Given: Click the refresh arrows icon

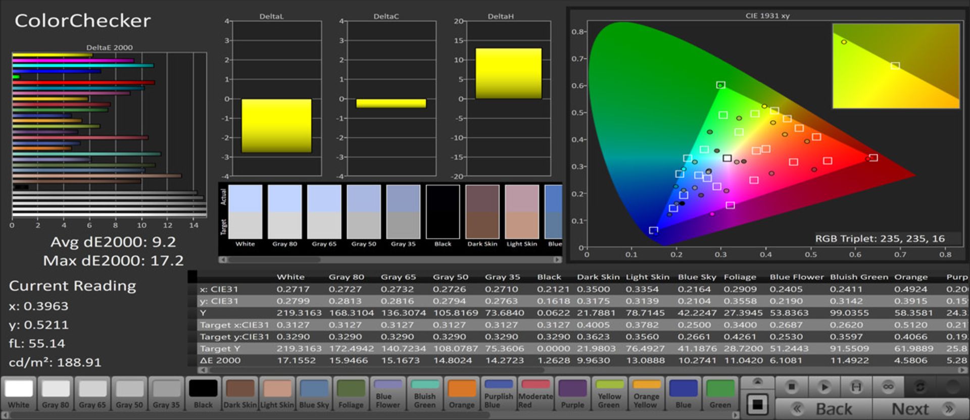Looking at the screenshot, I should click(920, 387).
